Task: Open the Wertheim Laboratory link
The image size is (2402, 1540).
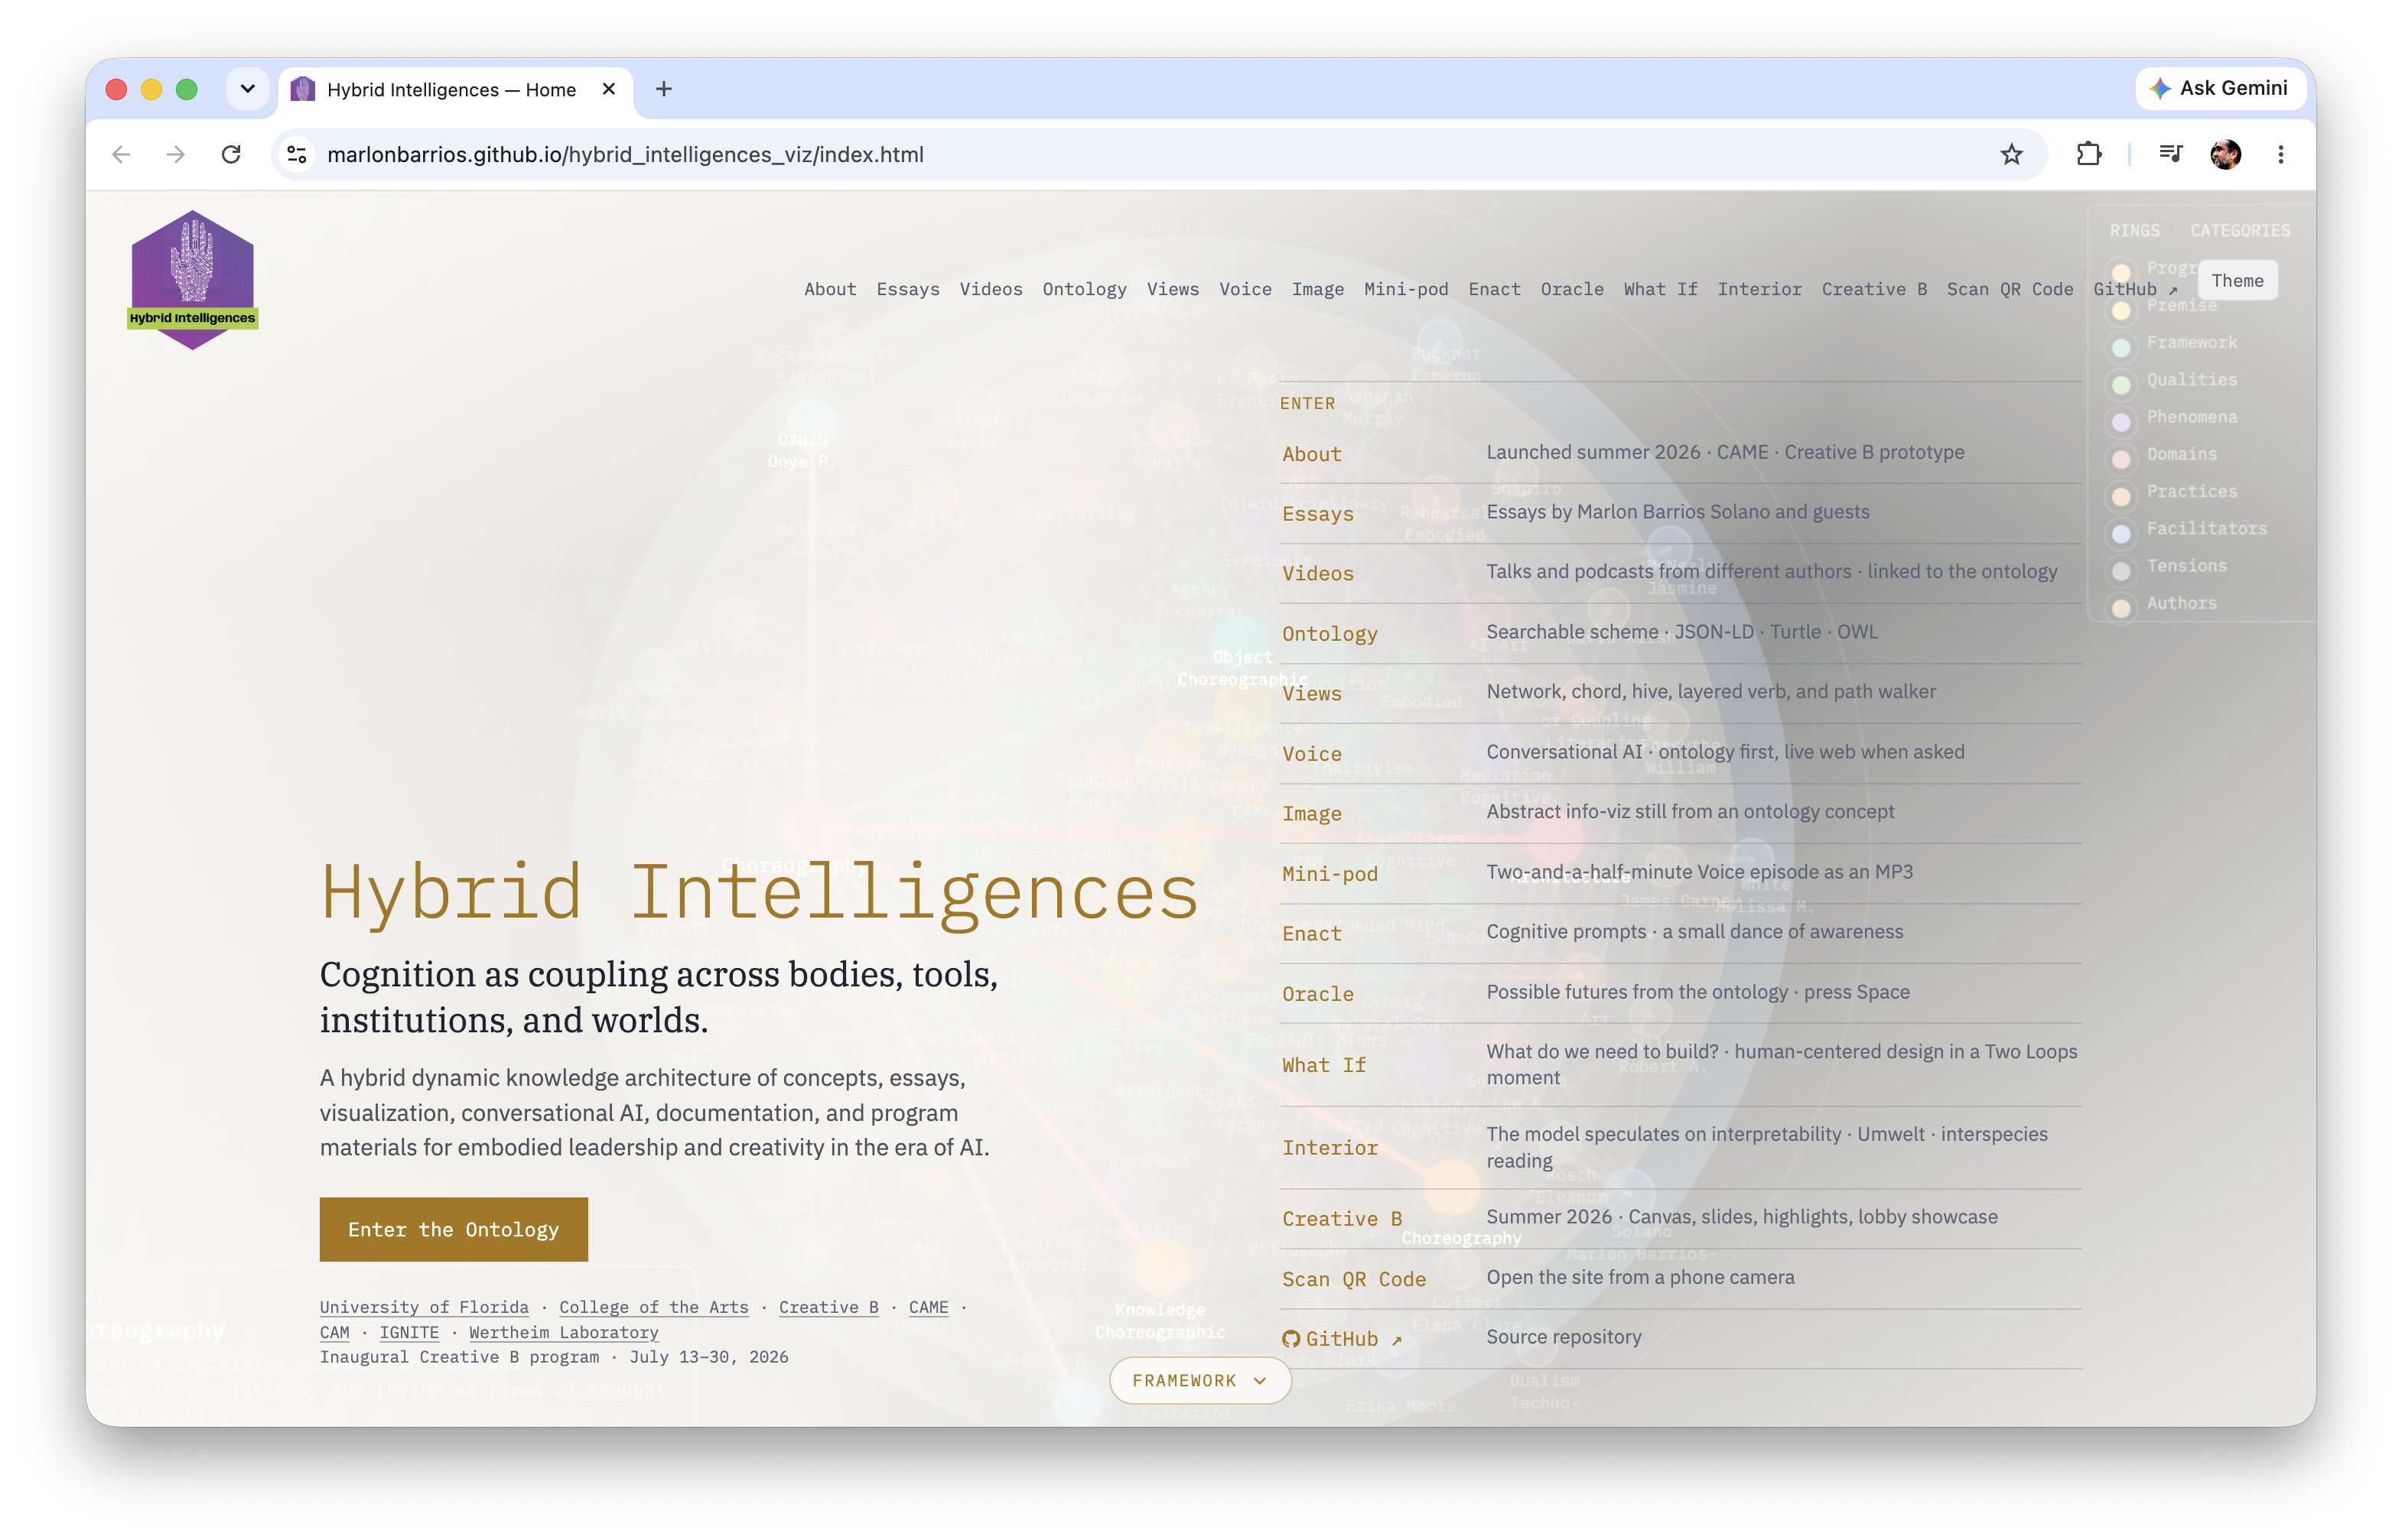Action: point(563,1332)
